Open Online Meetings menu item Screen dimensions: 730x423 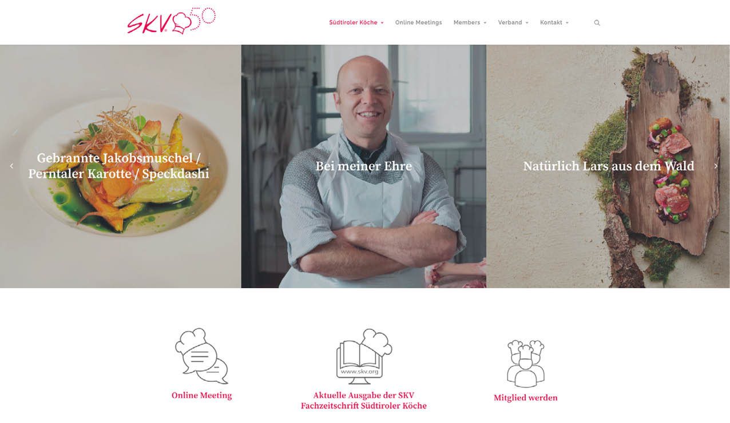pos(418,23)
